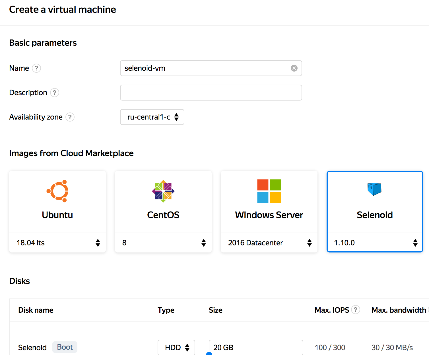429x355 pixels.
Task: Clear the name field with the x icon
Action: pos(294,68)
